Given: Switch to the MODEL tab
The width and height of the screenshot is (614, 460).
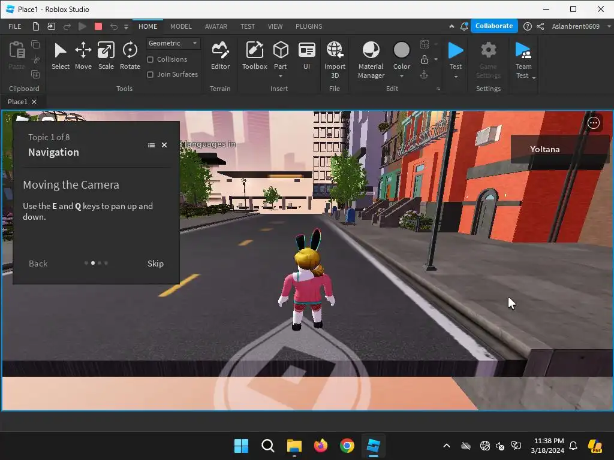Looking at the screenshot, I should pos(181,26).
